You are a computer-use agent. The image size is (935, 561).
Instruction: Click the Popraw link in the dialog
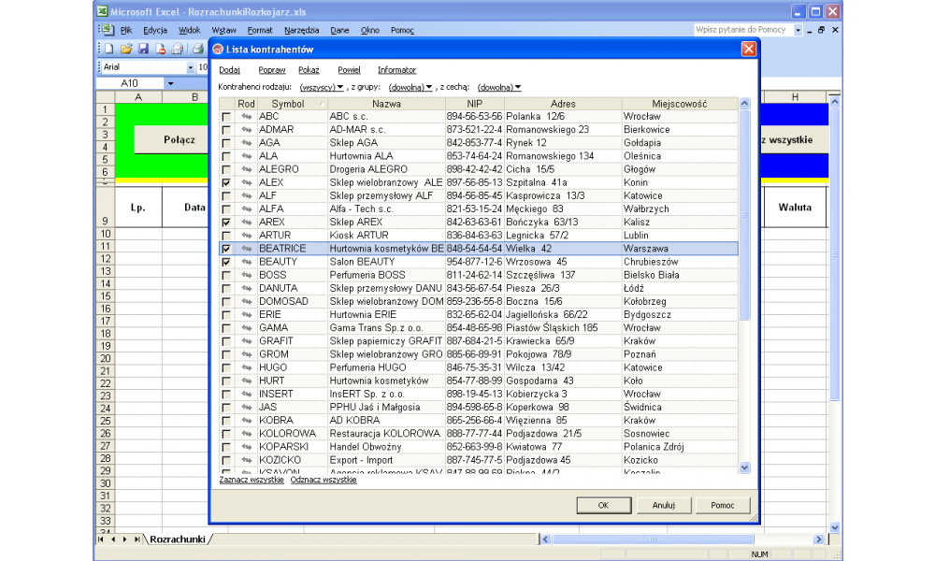(x=272, y=70)
